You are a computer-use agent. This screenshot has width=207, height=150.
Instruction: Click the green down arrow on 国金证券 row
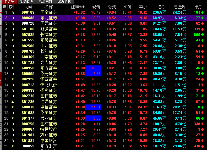203,13
